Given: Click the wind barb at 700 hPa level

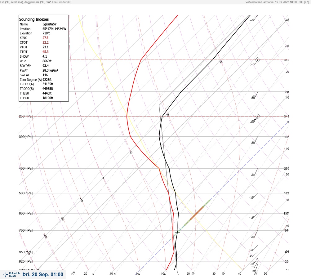Looking at the screenshot, I should click(x=255, y=234).
